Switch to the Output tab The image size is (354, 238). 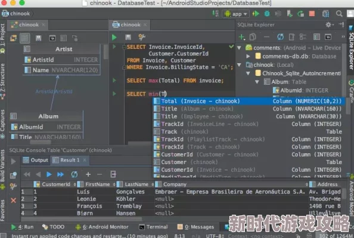click(36, 160)
